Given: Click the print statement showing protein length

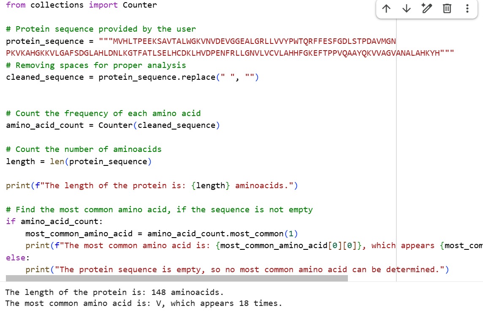Looking at the screenshot, I should click(152, 186).
